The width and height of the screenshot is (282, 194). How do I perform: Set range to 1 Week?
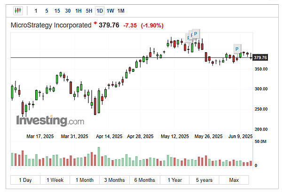[55, 180]
